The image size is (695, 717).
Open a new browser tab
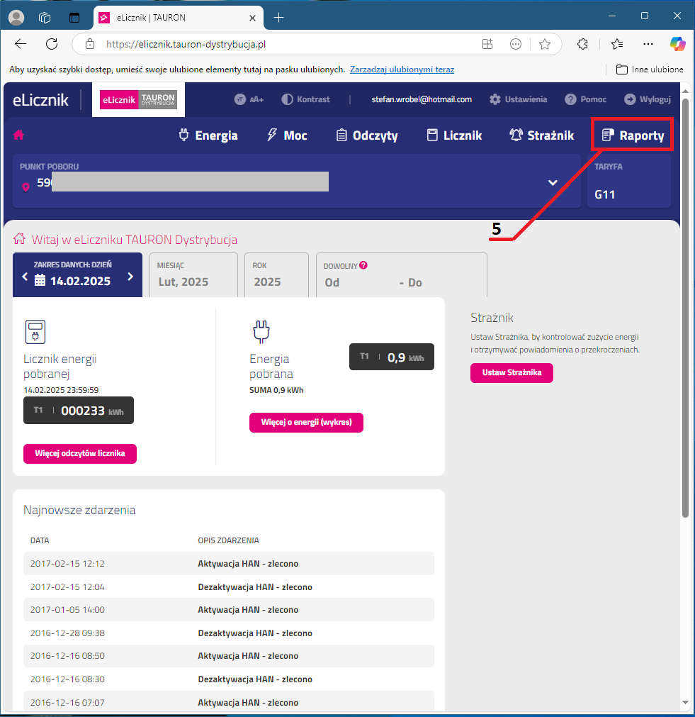tap(278, 18)
